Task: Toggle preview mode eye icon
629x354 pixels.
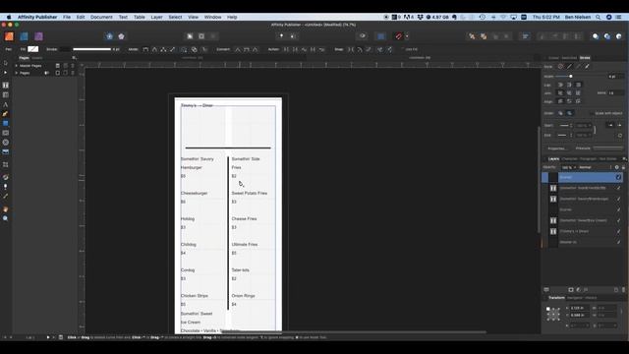Action: click(363, 36)
